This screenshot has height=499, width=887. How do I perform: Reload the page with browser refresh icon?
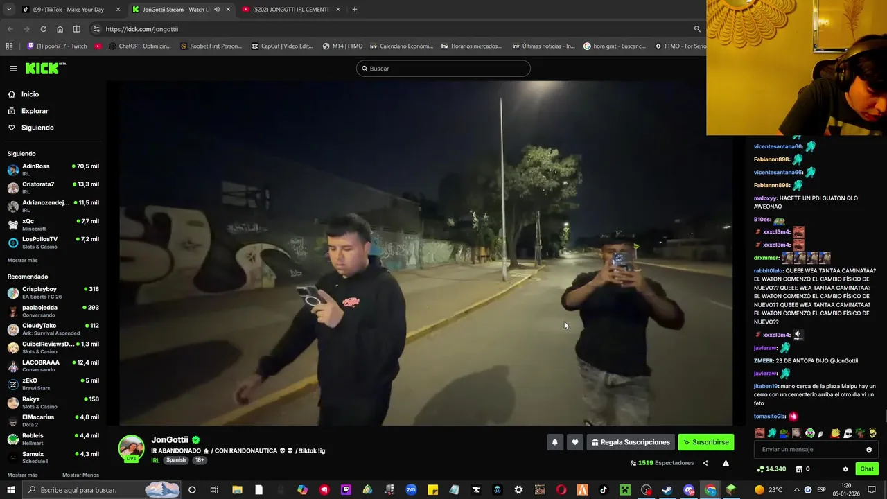pos(43,29)
